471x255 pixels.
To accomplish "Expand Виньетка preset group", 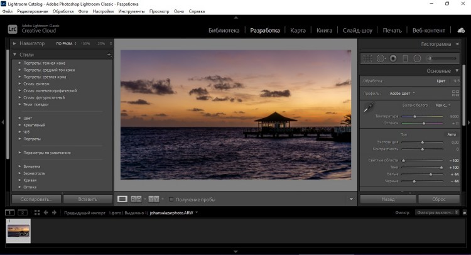I will 19,166.
